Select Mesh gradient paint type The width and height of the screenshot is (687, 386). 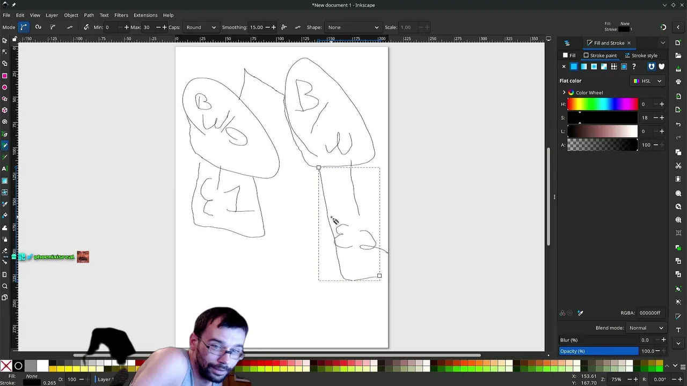click(x=604, y=66)
